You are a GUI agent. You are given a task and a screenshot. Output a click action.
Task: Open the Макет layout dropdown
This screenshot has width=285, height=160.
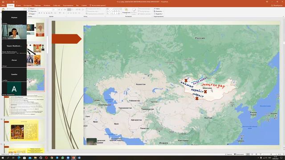coord(32,8)
